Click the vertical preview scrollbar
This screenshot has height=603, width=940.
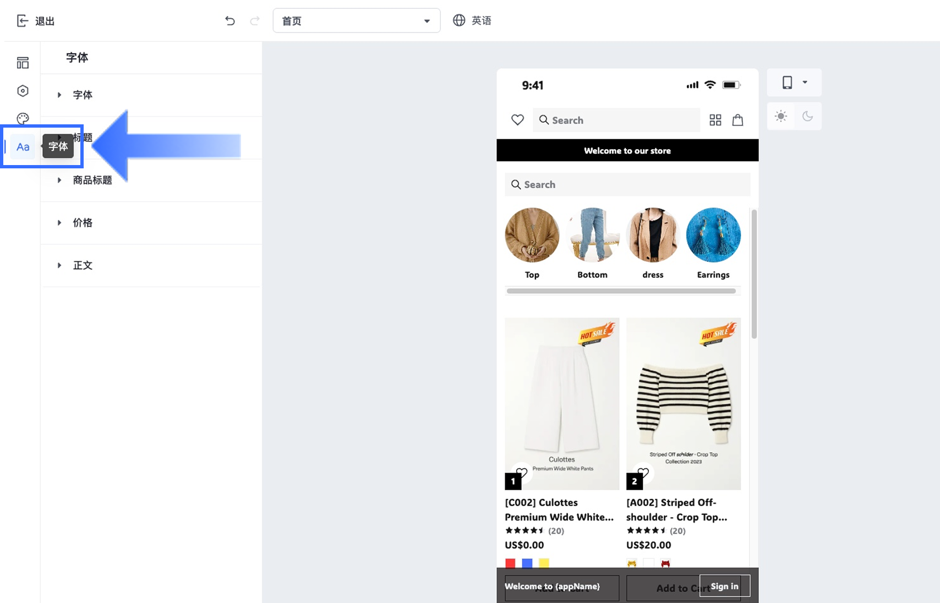754,274
